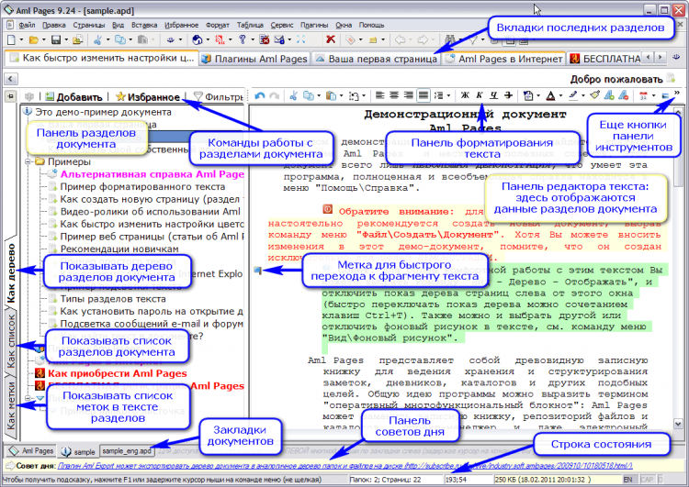Viewport: 689px width, 487px height.
Task: Switch to Плагины Aml Pages tab
Action: (253, 59)
